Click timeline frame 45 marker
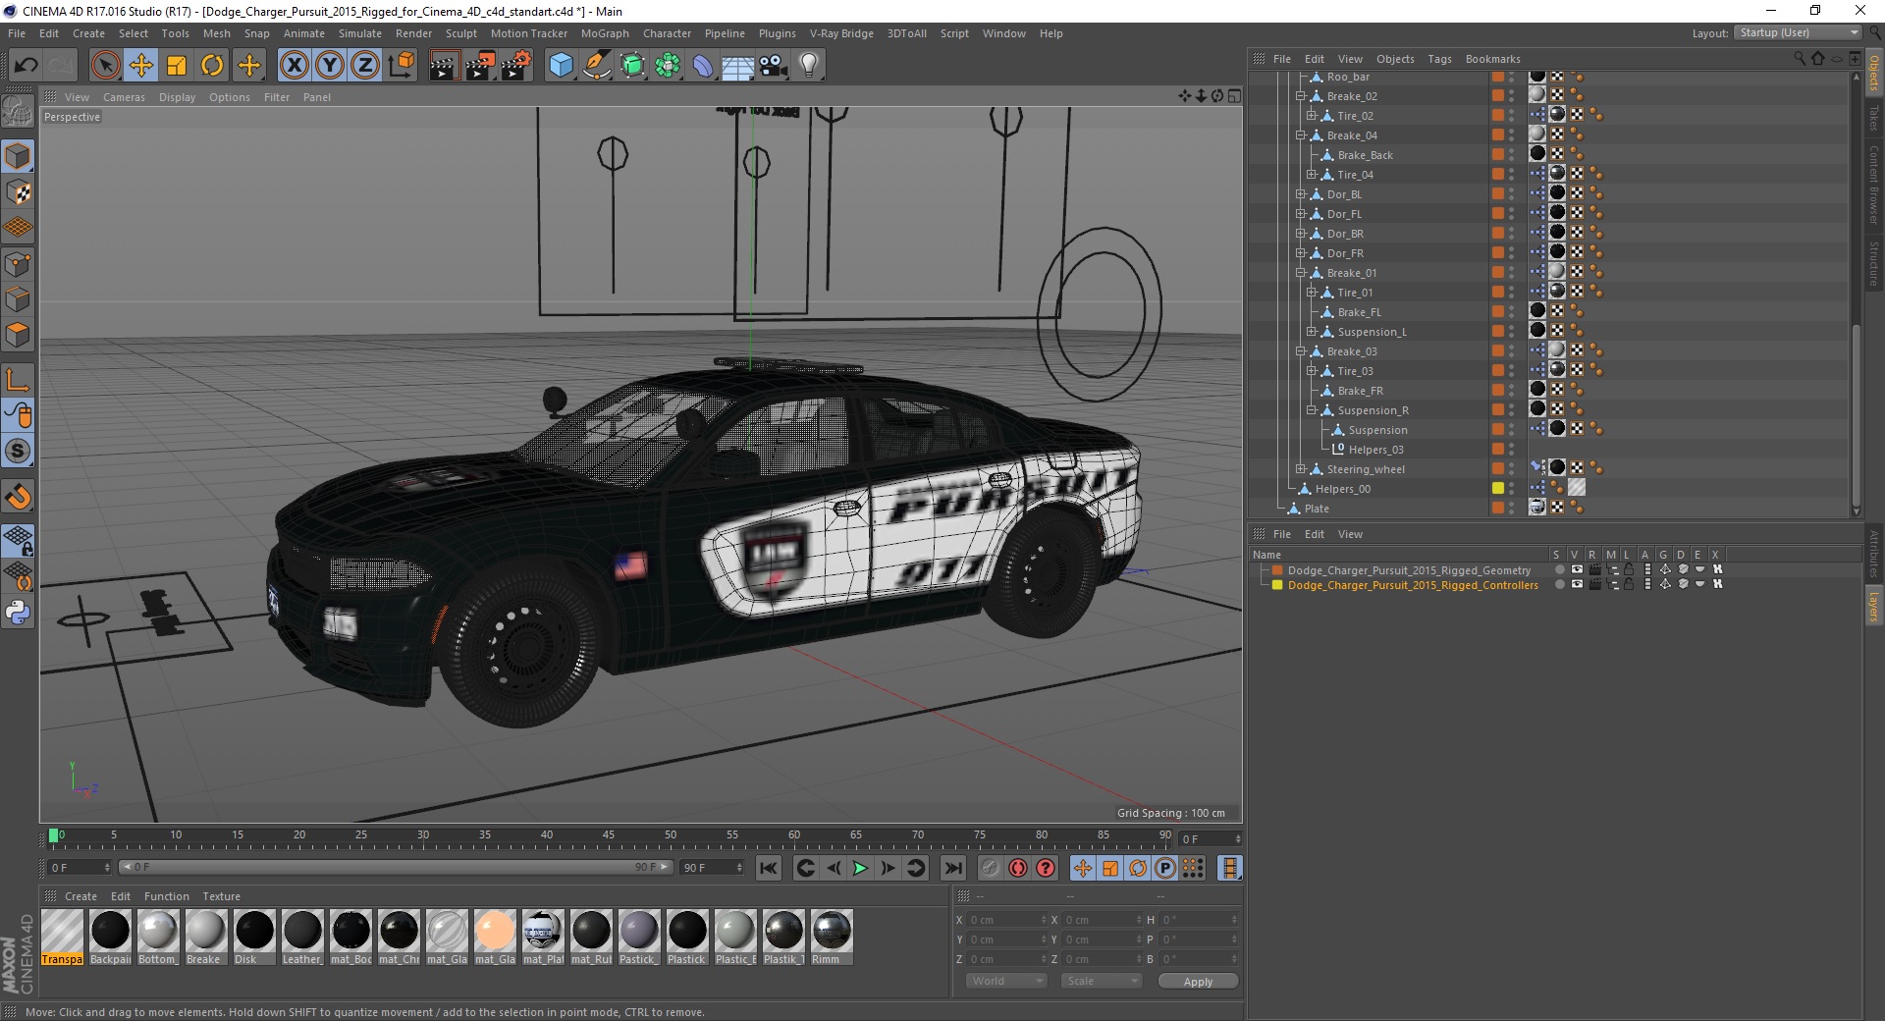The height and width of the screenshot is (1021, 1885). (609, 835)
